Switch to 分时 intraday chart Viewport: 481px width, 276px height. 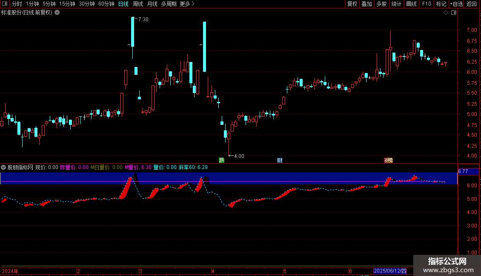click(17, 4)
